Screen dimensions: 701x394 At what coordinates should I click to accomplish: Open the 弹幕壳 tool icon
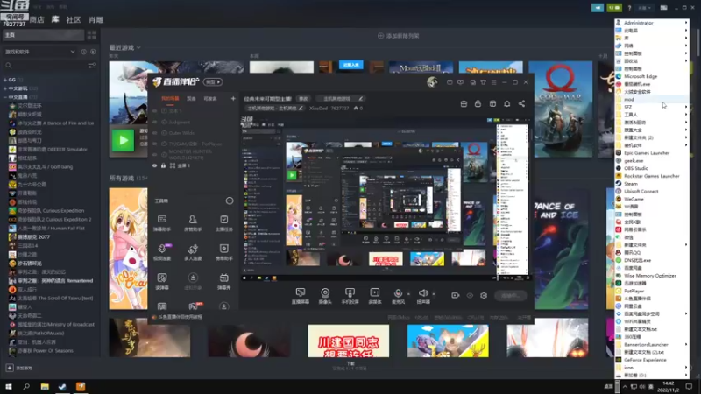coord(223,281)
